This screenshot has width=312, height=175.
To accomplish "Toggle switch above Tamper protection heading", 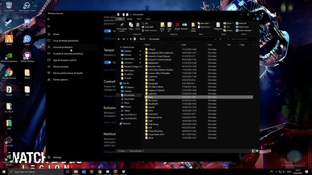I will click(107, 31).
